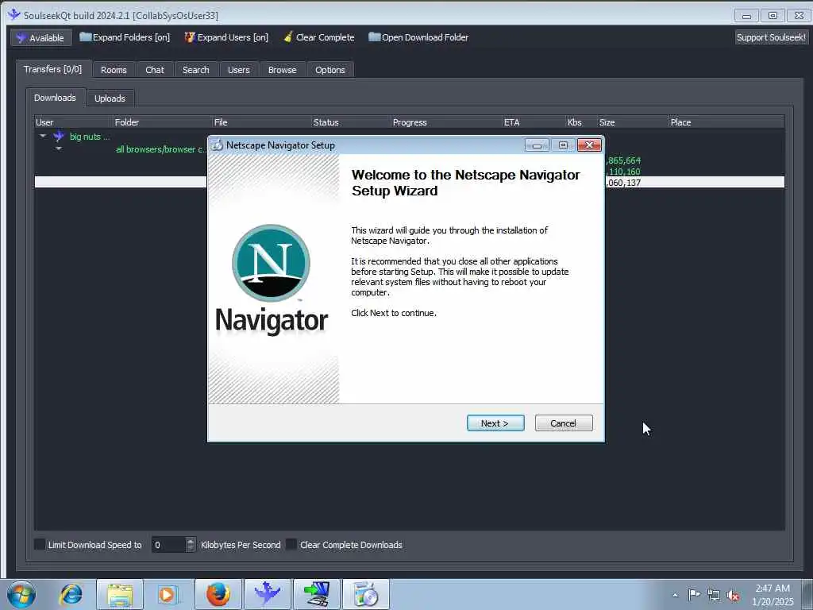Image resolution: width=813 pixels, height=610 pixels.
Task: Sort by the Status column header
Action: (x=351, y=122)
